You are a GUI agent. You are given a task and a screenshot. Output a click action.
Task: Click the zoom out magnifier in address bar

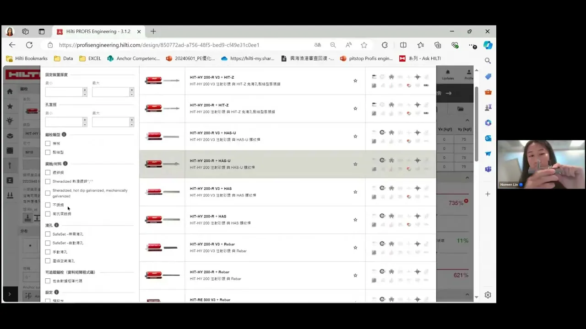click(x=333, y=45)
